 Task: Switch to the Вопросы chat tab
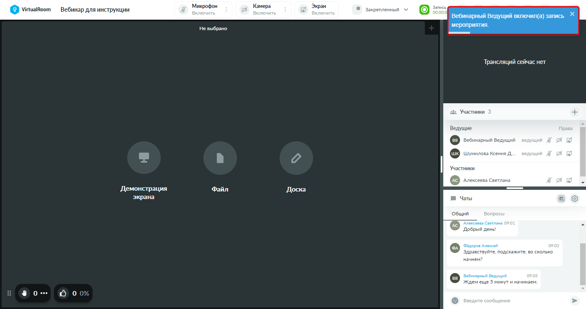pyautogui.click(x=494, y=214)
